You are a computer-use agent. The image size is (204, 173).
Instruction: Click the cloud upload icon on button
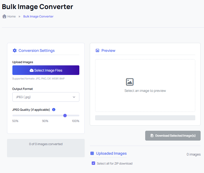tap(32, 70)
